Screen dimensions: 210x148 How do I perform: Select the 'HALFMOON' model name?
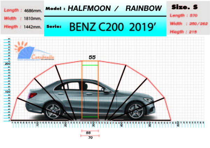(89, 8)
